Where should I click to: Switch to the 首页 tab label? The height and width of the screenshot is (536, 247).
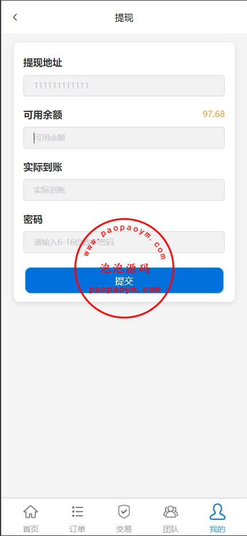(x=31, y=529)
